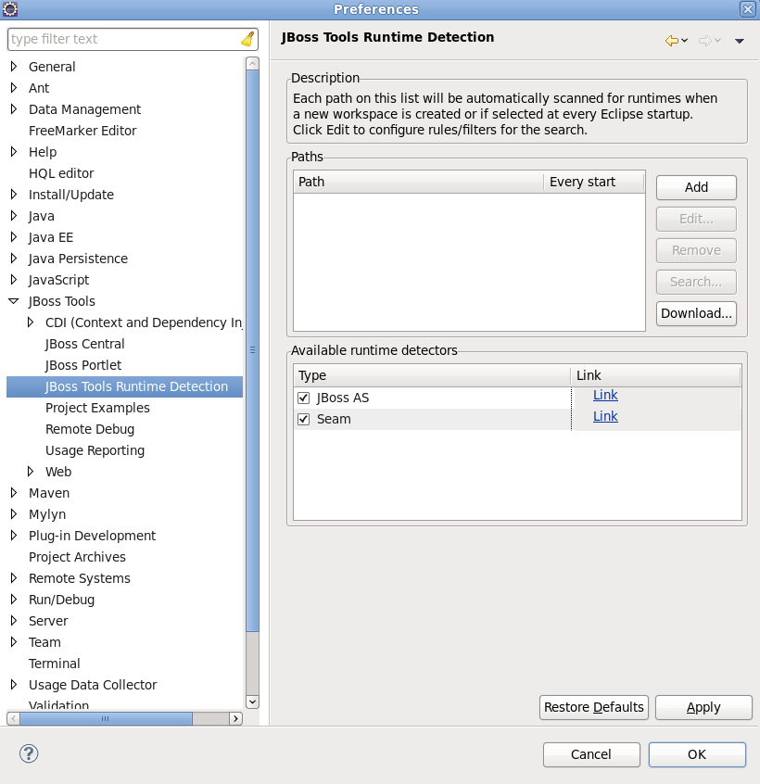Expand the Run/Debug node

click(14, 600)
